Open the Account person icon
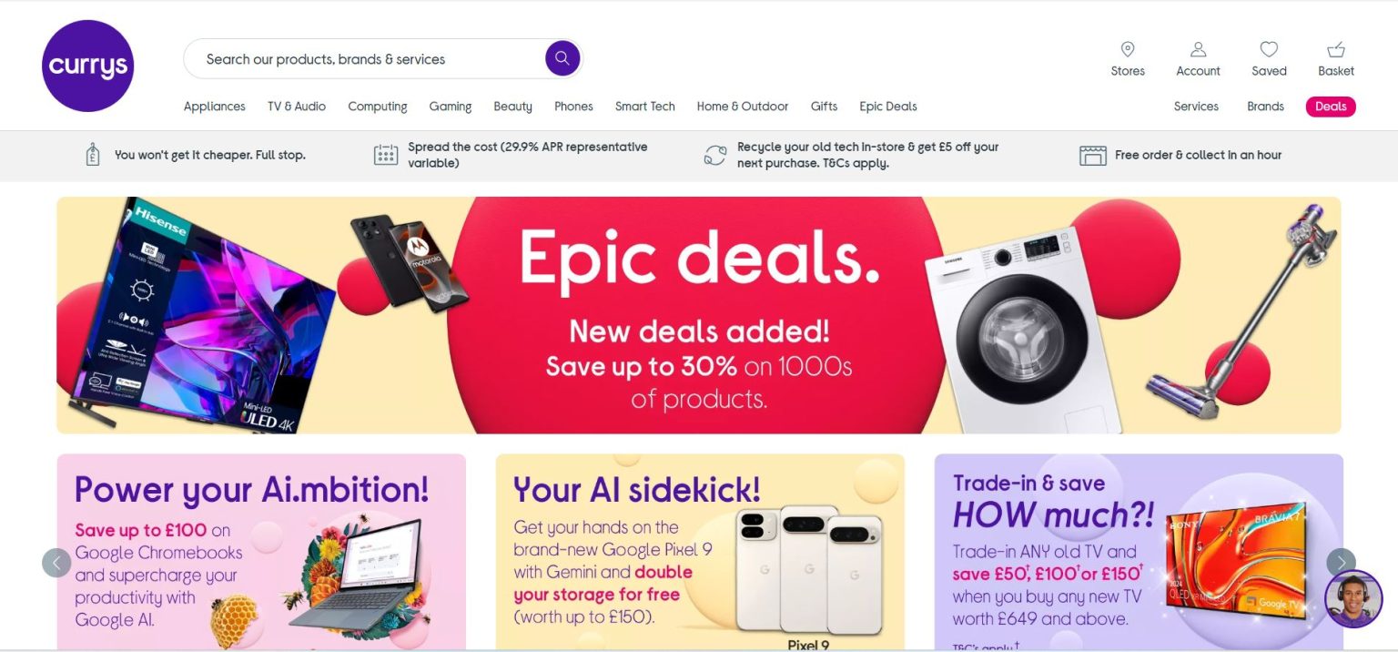 click(1198, 49)
